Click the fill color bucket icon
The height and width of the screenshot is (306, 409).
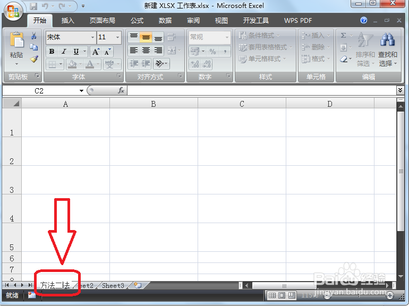(x=72, y=64)
